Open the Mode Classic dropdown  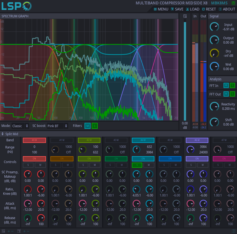pos(20,126)
